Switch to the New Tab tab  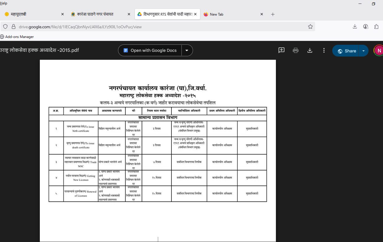click(x=233, y=14)
